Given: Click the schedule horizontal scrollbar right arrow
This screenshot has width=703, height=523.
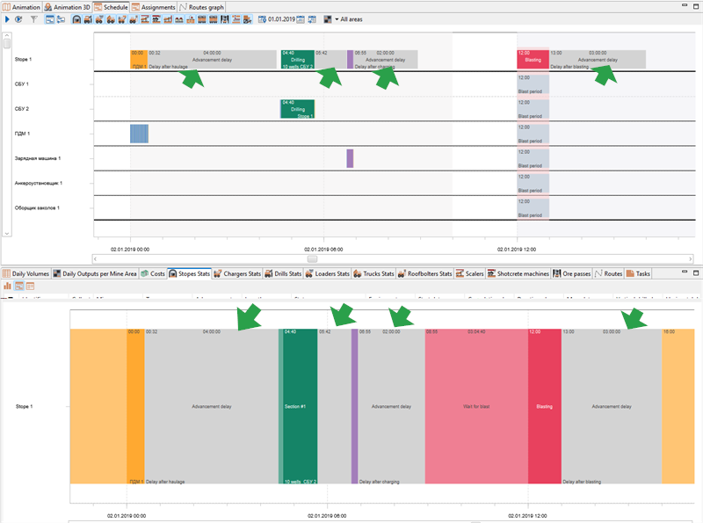Looking at the screenshot, I should click(x=691, y=258).
